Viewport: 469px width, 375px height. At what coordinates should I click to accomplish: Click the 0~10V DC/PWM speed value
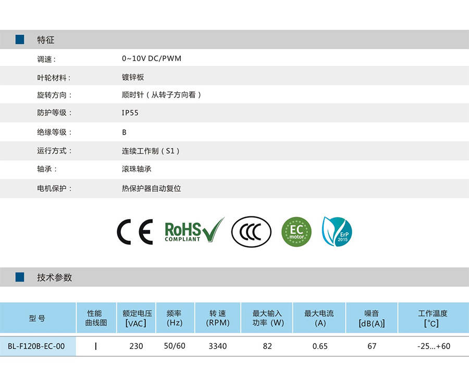(x=151, y=58)
